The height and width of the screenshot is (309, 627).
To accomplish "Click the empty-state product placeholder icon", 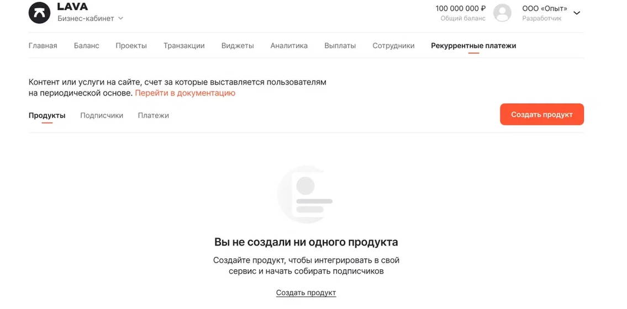I will point(305,194).
